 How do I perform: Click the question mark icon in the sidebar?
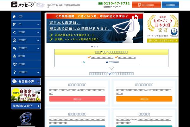(15, 72)
